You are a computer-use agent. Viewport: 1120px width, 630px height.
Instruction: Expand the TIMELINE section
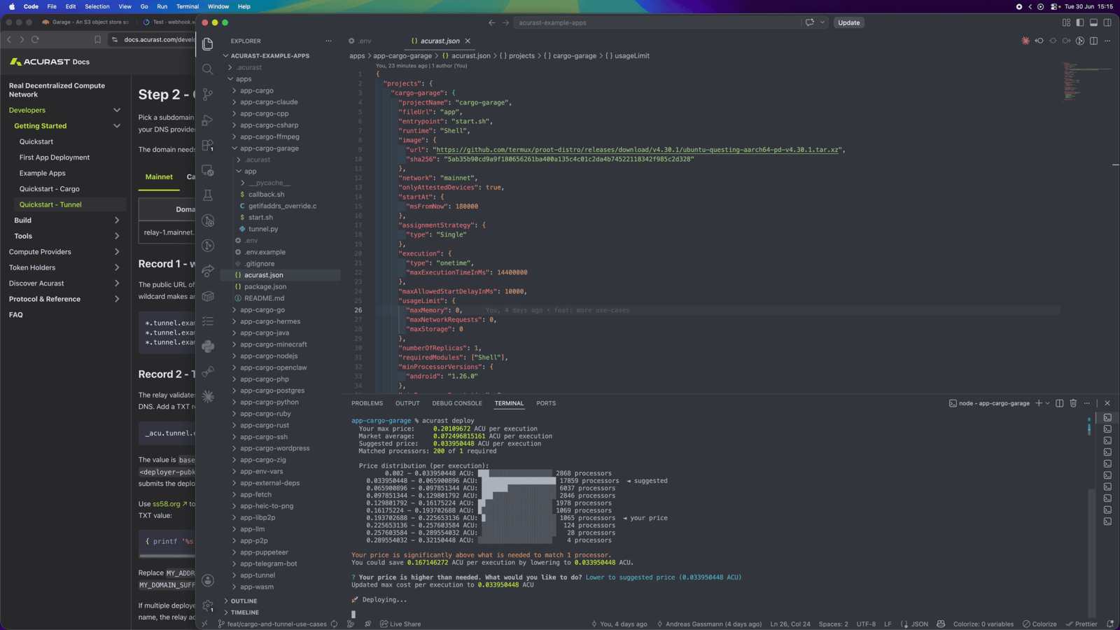(244, 612)
